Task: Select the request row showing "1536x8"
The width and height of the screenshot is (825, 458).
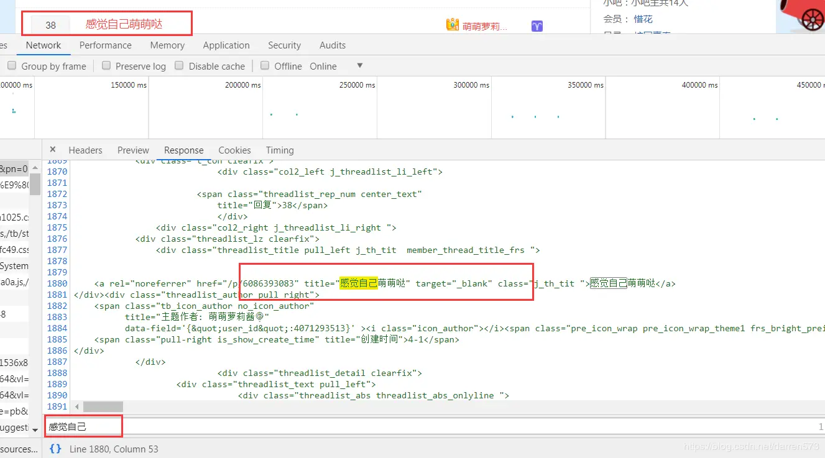Action: (15, 363)
